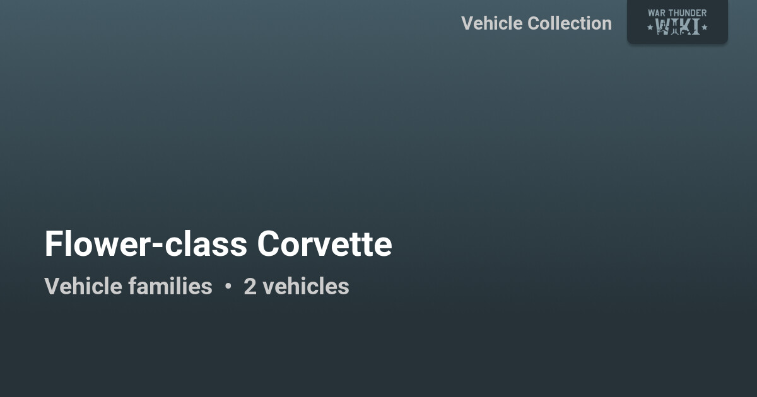
Task: Click the left star in the Wiki logo
Action: click(x=650, y=27)
